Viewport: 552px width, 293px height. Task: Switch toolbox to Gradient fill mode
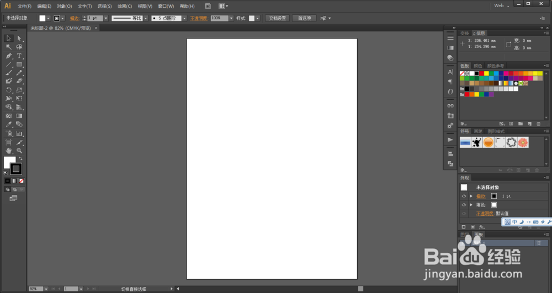coord(14,181)
